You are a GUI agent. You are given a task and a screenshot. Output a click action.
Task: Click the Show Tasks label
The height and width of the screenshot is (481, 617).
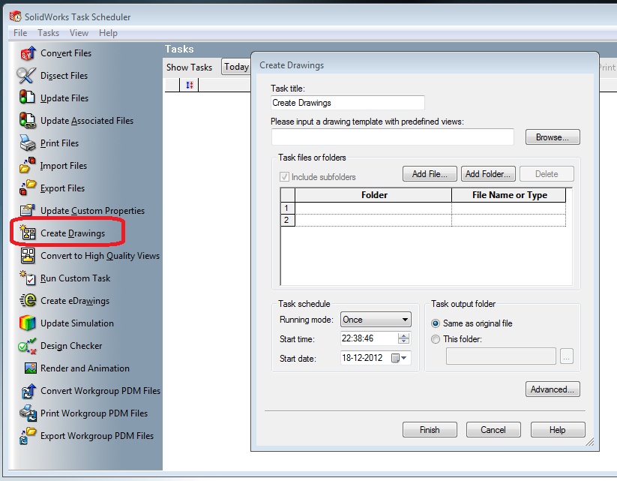189,68
